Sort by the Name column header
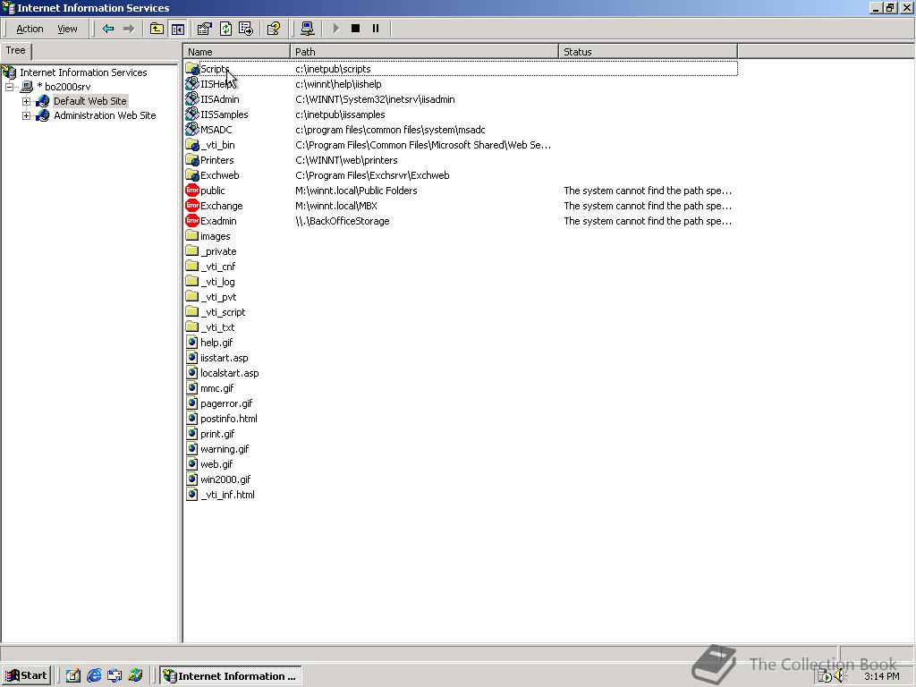The width and height of the screenshot is (916, 687). 236,51
